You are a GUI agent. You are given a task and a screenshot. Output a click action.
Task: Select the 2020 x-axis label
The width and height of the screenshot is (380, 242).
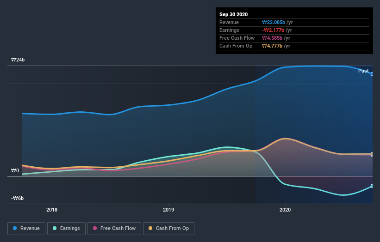[x=285, y=210]
